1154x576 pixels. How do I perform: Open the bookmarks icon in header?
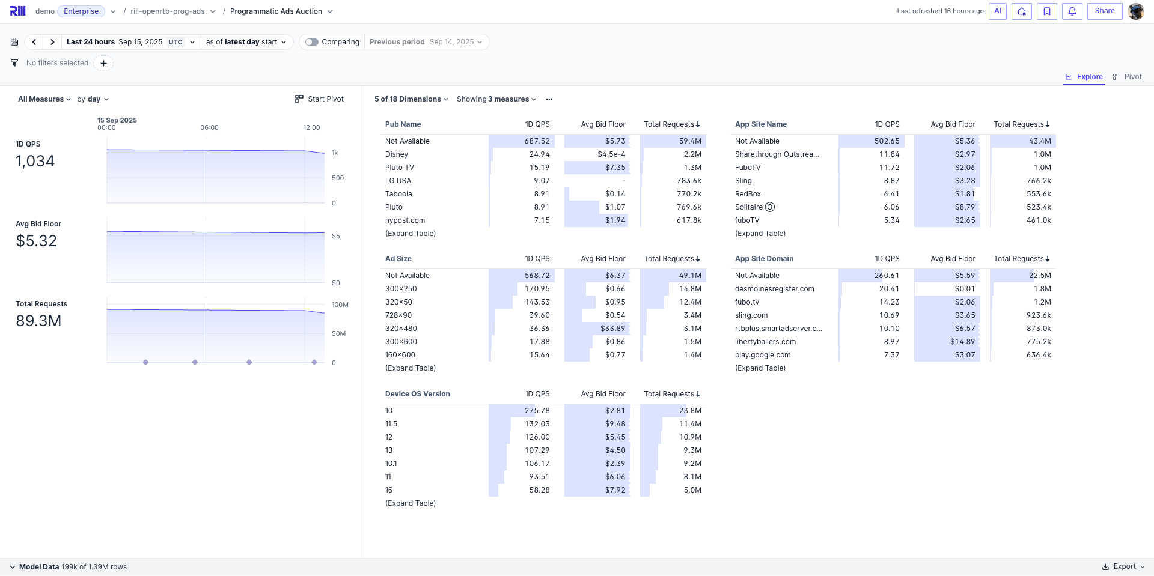(1046, 11)
